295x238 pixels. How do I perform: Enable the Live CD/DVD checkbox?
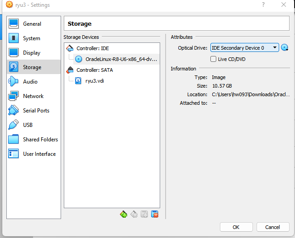click(x=213, y=59)
